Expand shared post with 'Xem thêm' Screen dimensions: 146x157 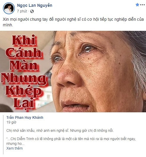pyautogui.click(x=15, y=148)
